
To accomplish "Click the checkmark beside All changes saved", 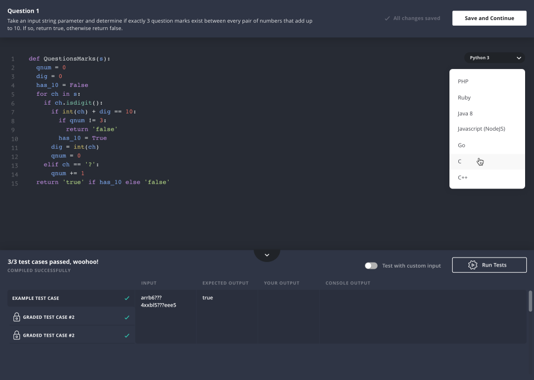I will pyautogui.click(x=387, y=18).
